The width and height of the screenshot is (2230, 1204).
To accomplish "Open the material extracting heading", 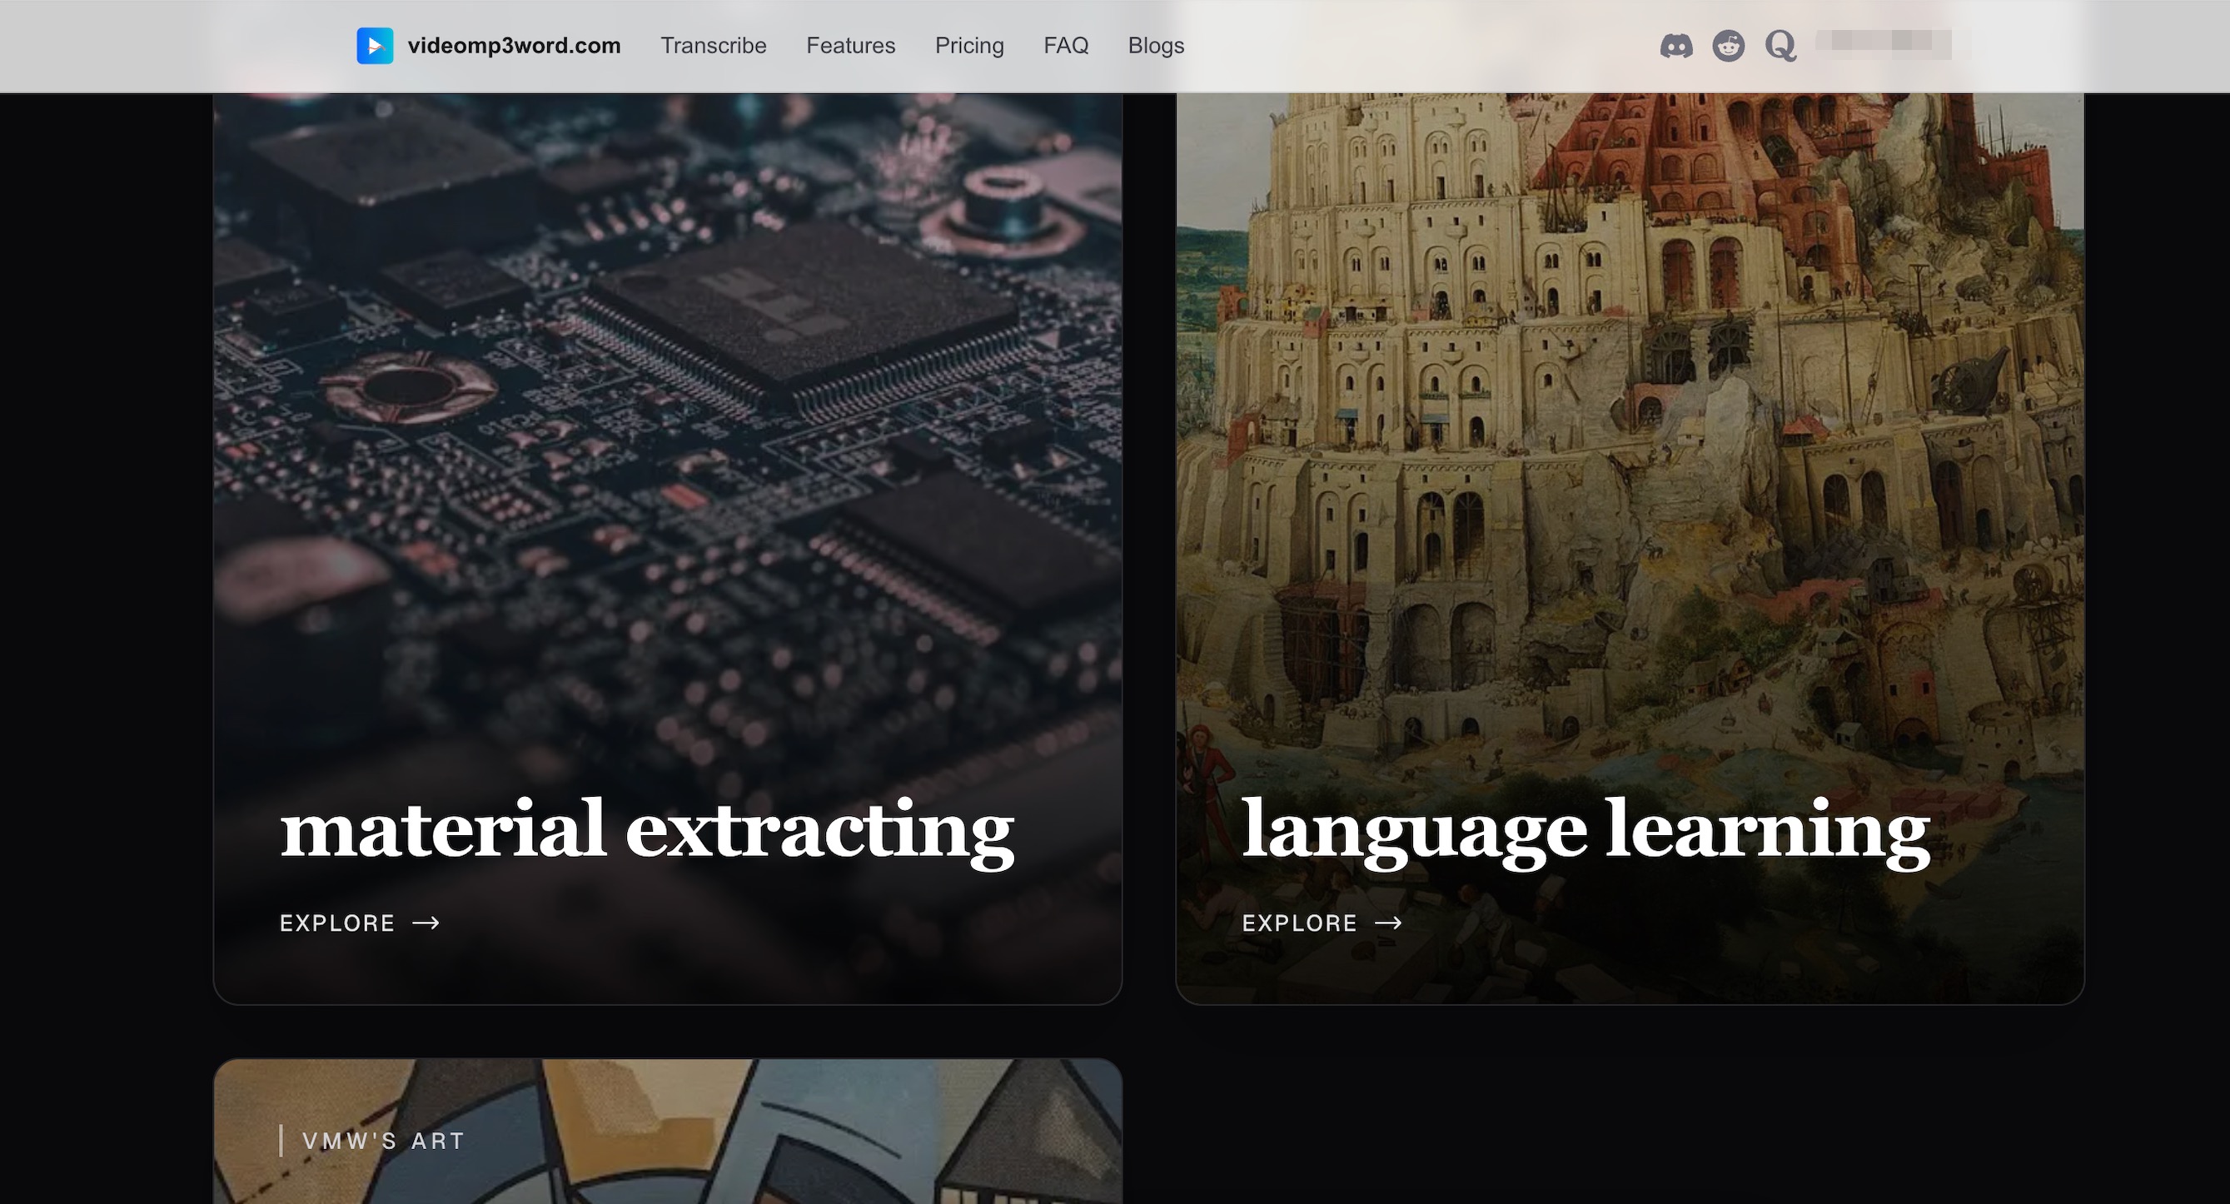I will [x=647, y=831].
